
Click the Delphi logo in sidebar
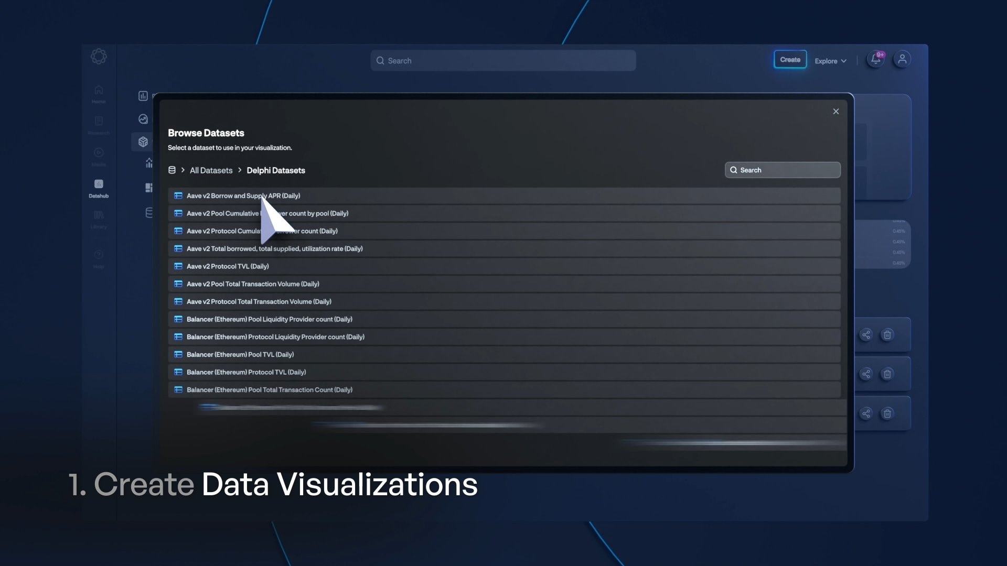[99, 57]
